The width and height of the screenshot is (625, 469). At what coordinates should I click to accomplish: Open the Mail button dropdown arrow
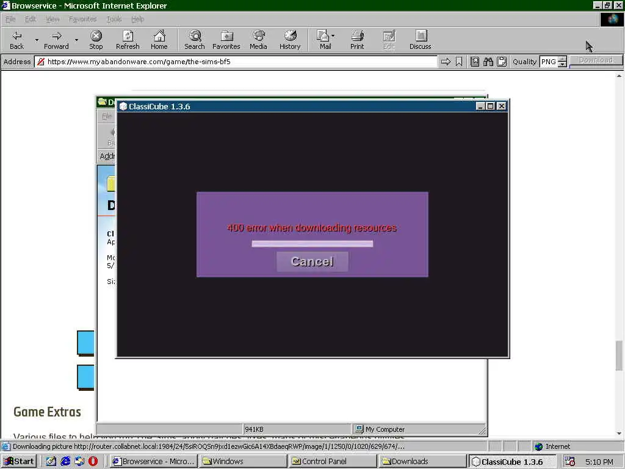click(333, 36)
